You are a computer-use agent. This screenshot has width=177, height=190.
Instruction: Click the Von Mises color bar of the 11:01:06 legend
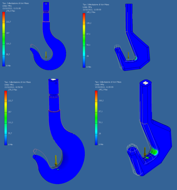point(4,39)
